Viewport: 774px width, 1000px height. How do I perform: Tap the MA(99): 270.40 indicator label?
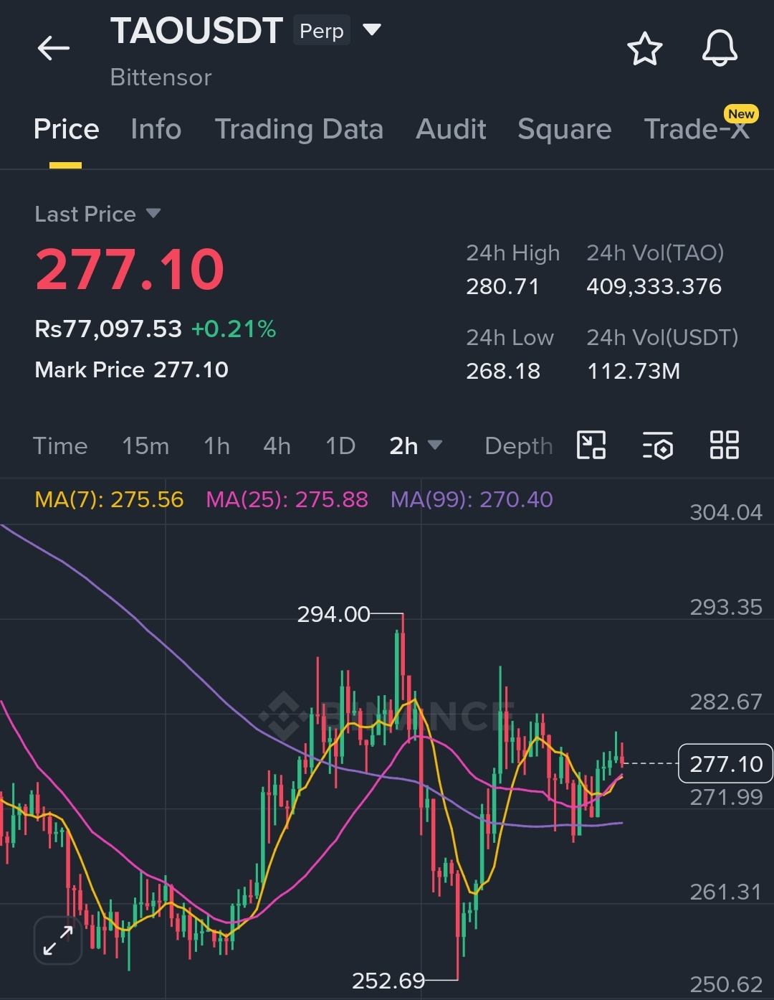coord(472,499)
